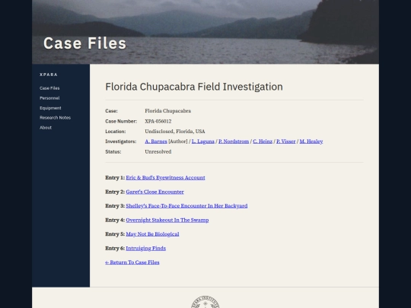Open P. Visser investigator link
Viewport: 411px width, 308px height.
285,141
